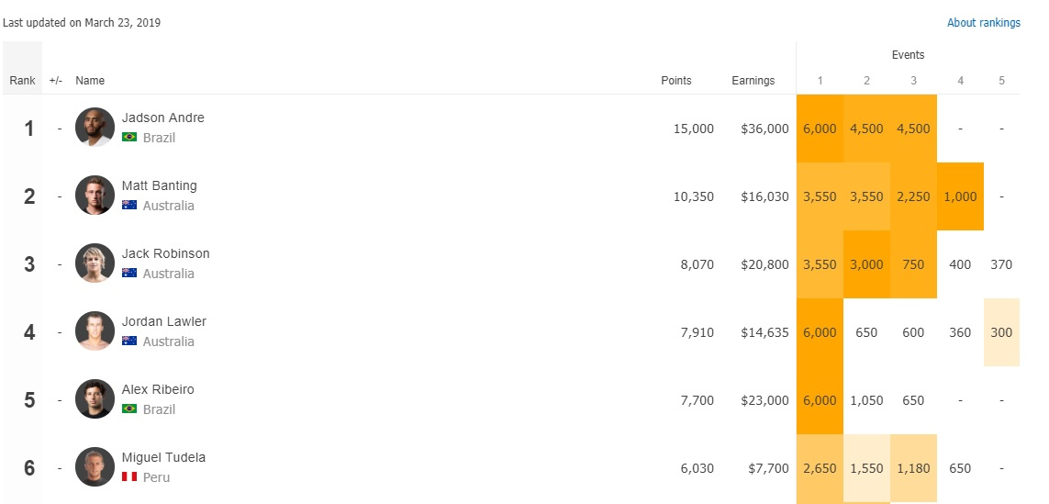Click the Brazil flag under Jadson Andre
Screen dimensions: 1049x504
129,137
